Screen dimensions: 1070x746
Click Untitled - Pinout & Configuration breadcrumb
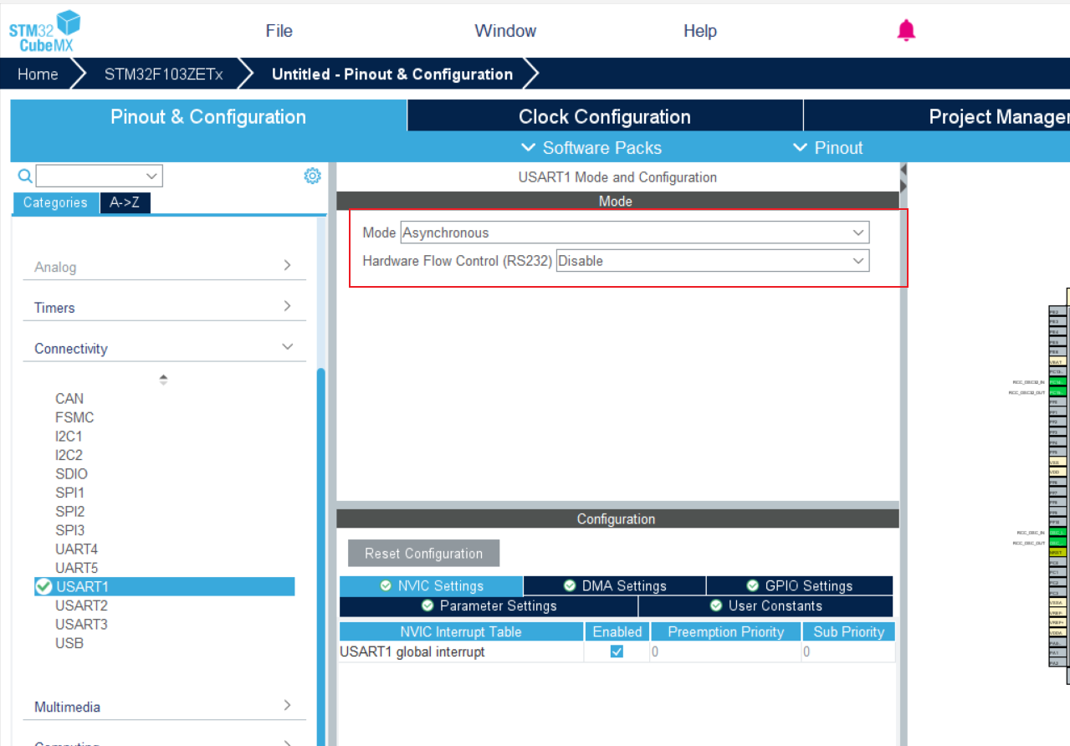392,74
